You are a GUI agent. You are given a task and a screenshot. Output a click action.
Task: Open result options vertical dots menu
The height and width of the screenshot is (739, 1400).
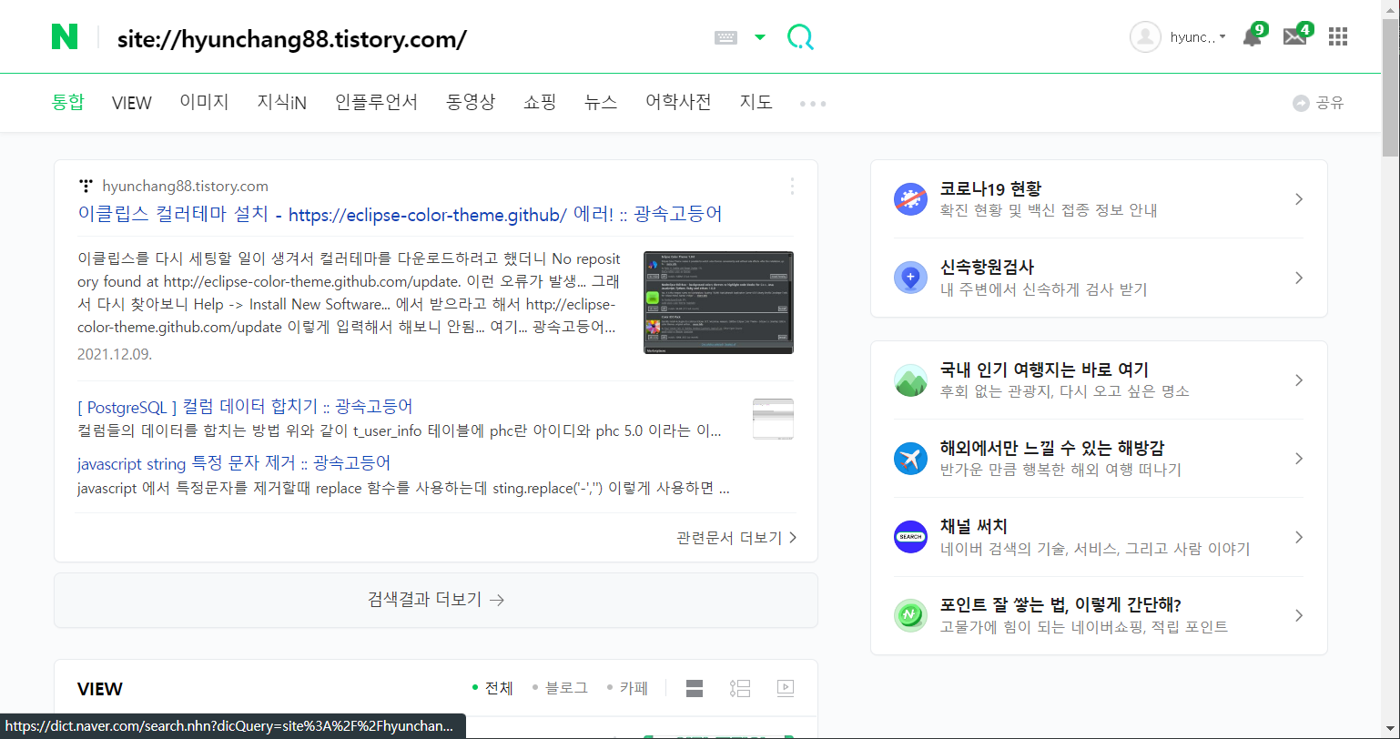pos(792,186)
